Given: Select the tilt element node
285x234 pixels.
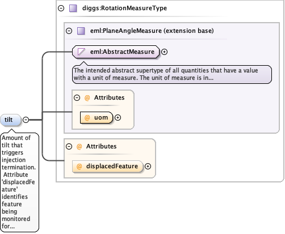Looking at the screenshot, I should click(11, 120).
